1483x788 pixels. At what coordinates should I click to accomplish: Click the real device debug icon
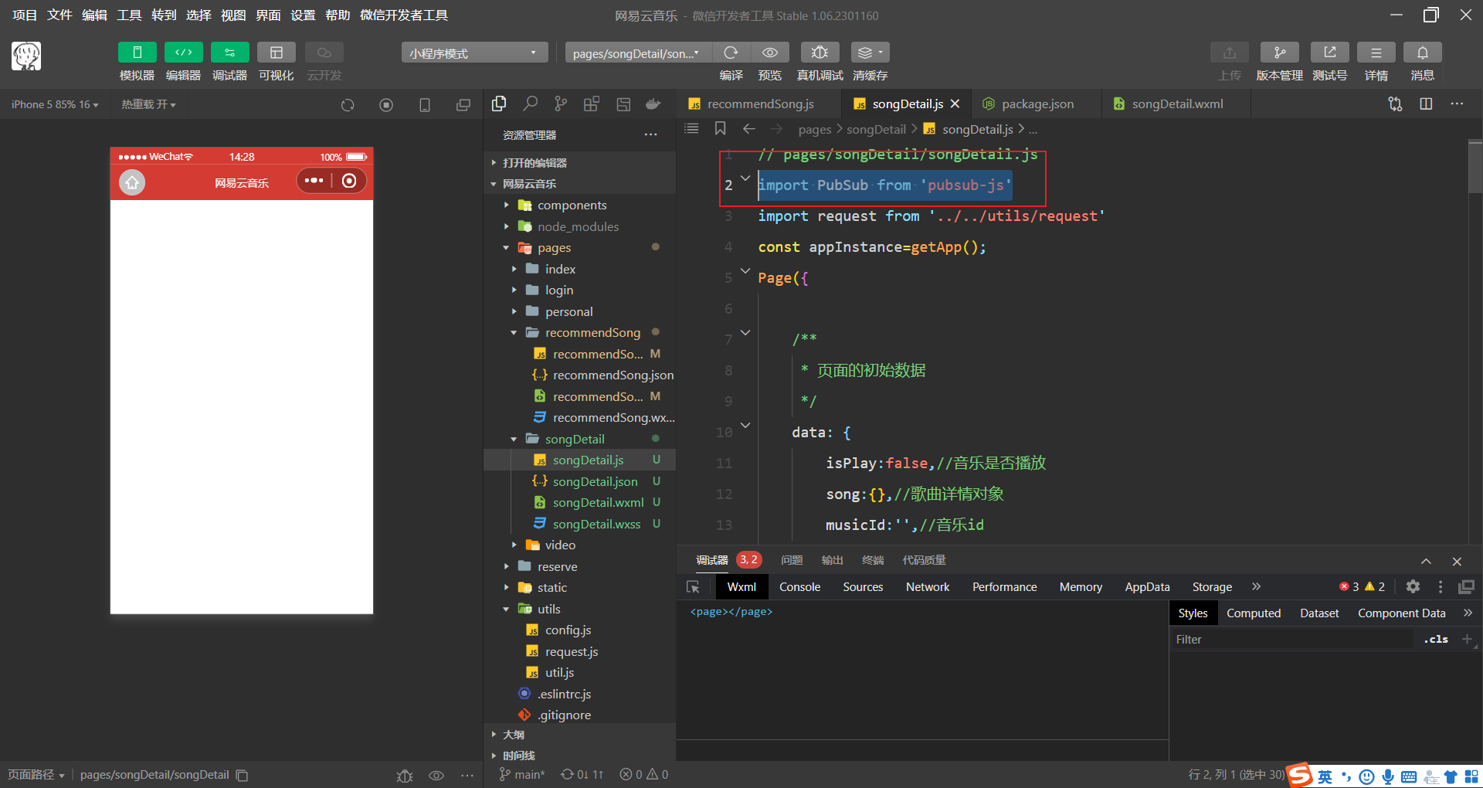pos(820,53)
